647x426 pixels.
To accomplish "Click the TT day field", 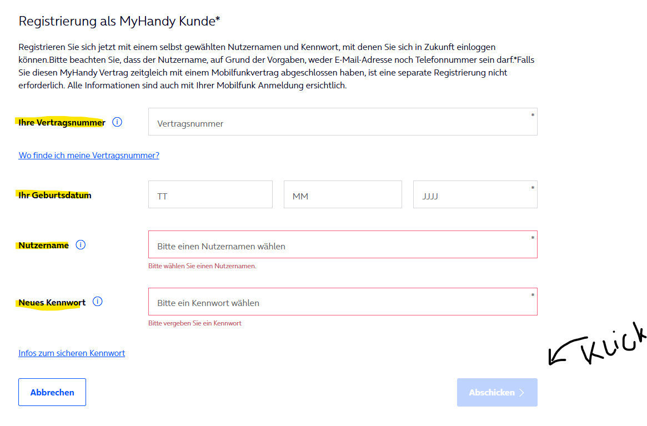I will click(210, 194).
